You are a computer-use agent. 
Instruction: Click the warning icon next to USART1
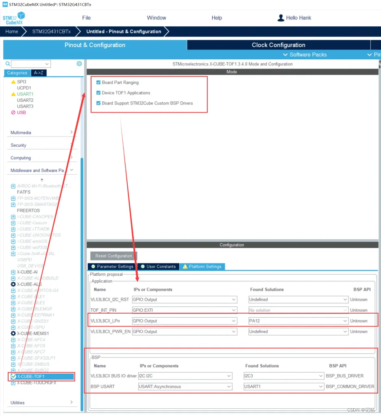[13, 94]
